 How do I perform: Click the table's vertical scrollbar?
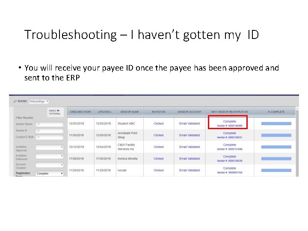click(x=297, y=142)
